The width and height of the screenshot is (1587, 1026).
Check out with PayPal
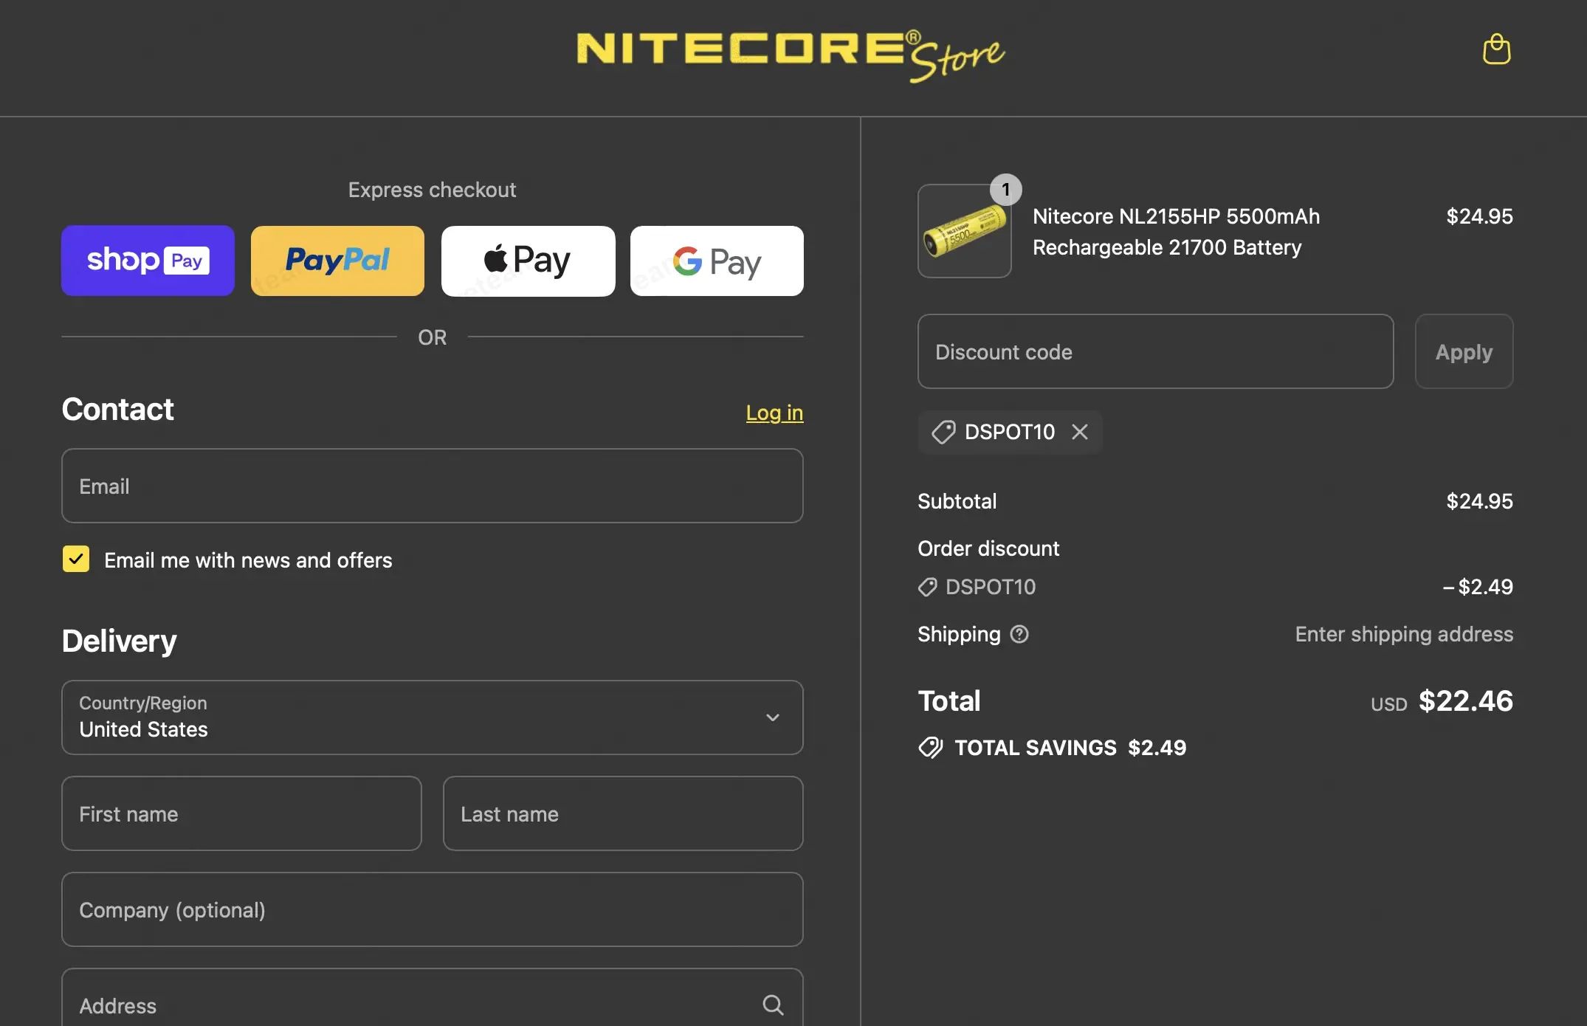click(x=337, y=261)
